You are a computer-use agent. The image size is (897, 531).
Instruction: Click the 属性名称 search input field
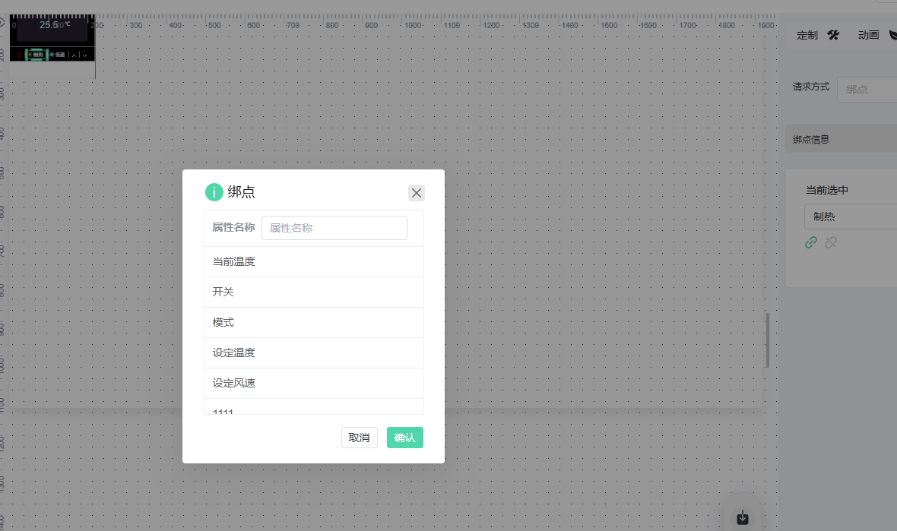click(334, 228)
